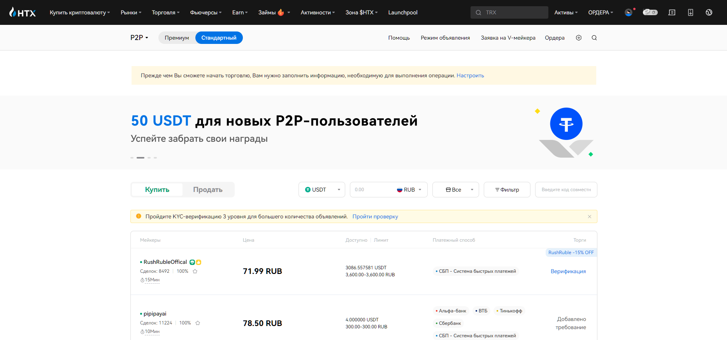Open the Все payment method dropdown
This screenshot has height=340, width=727.
[456, 190]
